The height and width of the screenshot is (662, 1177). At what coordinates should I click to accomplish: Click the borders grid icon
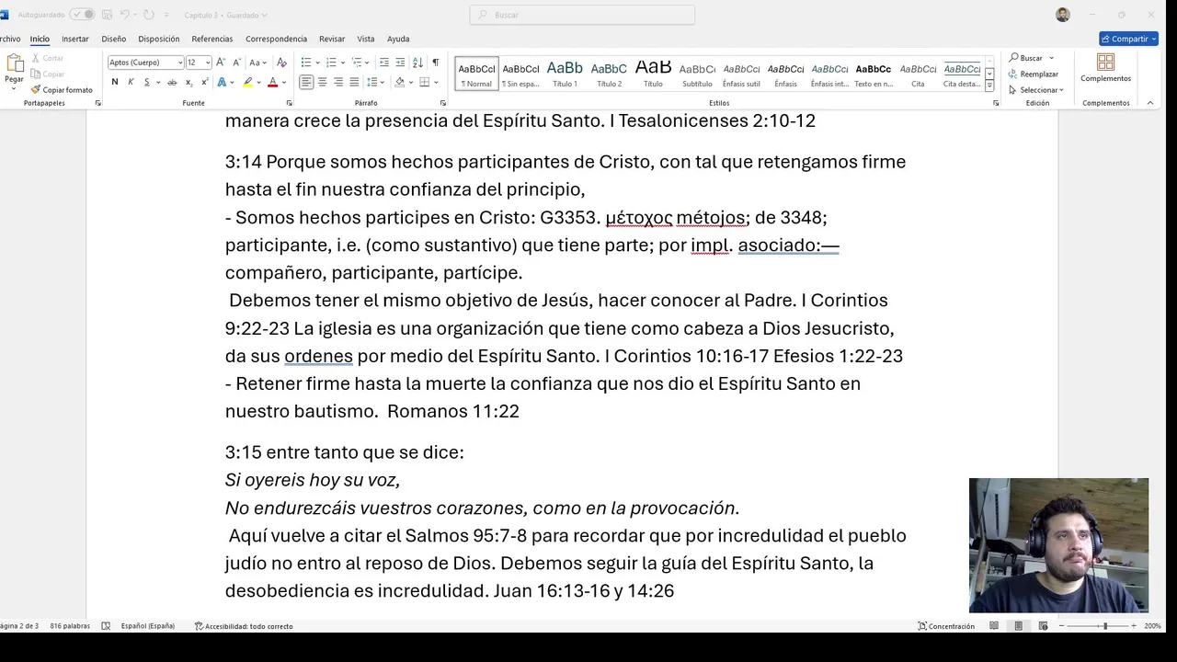click(x=424, y=82)
